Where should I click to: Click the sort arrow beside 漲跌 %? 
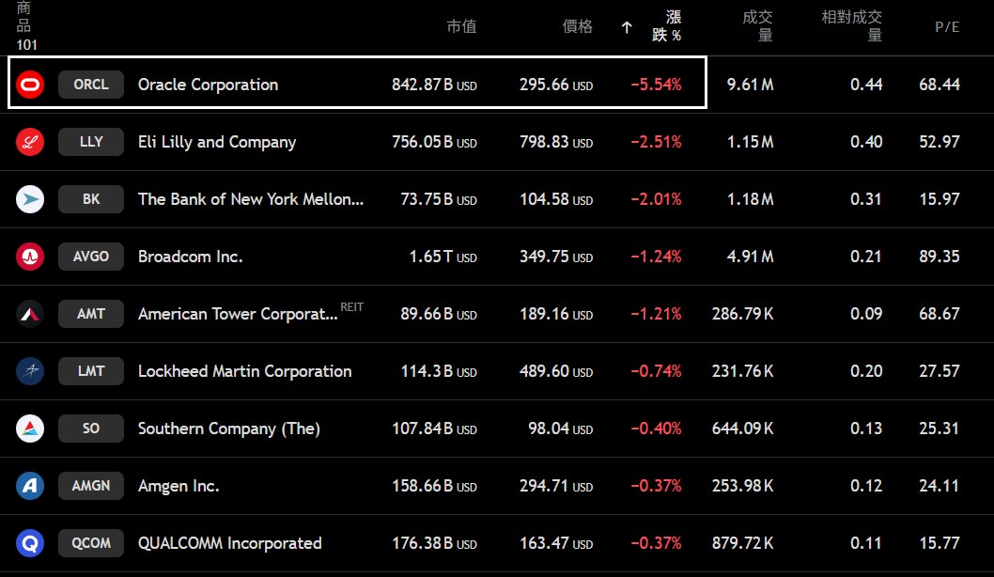pos(627,27)
